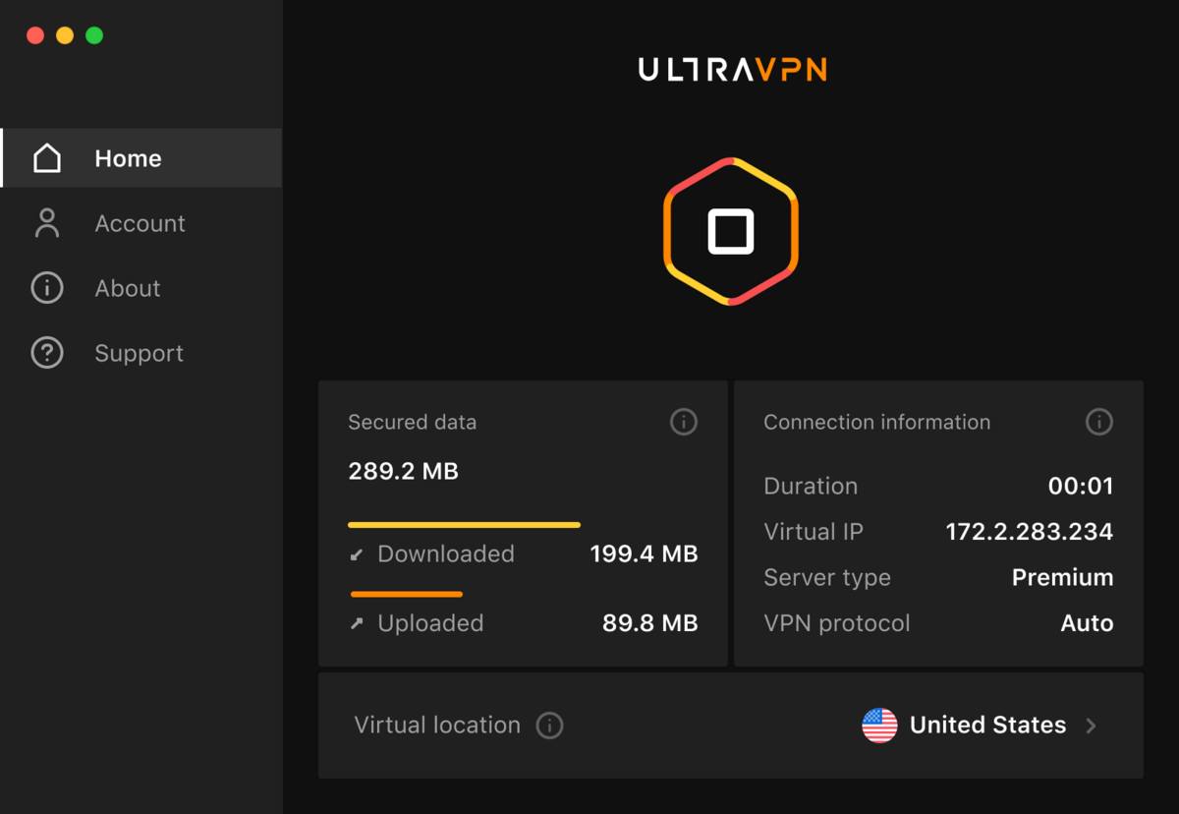
Task: Click the Home icon in sidebar
Action: tap(47, 157)
